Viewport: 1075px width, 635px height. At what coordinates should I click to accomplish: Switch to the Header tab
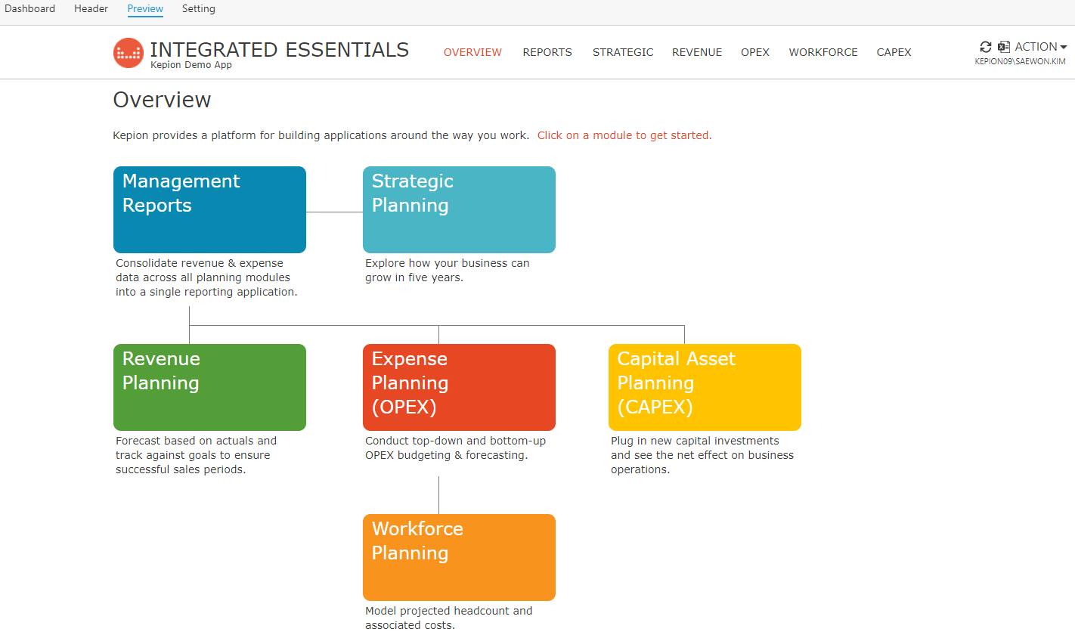tap(91, 9)
